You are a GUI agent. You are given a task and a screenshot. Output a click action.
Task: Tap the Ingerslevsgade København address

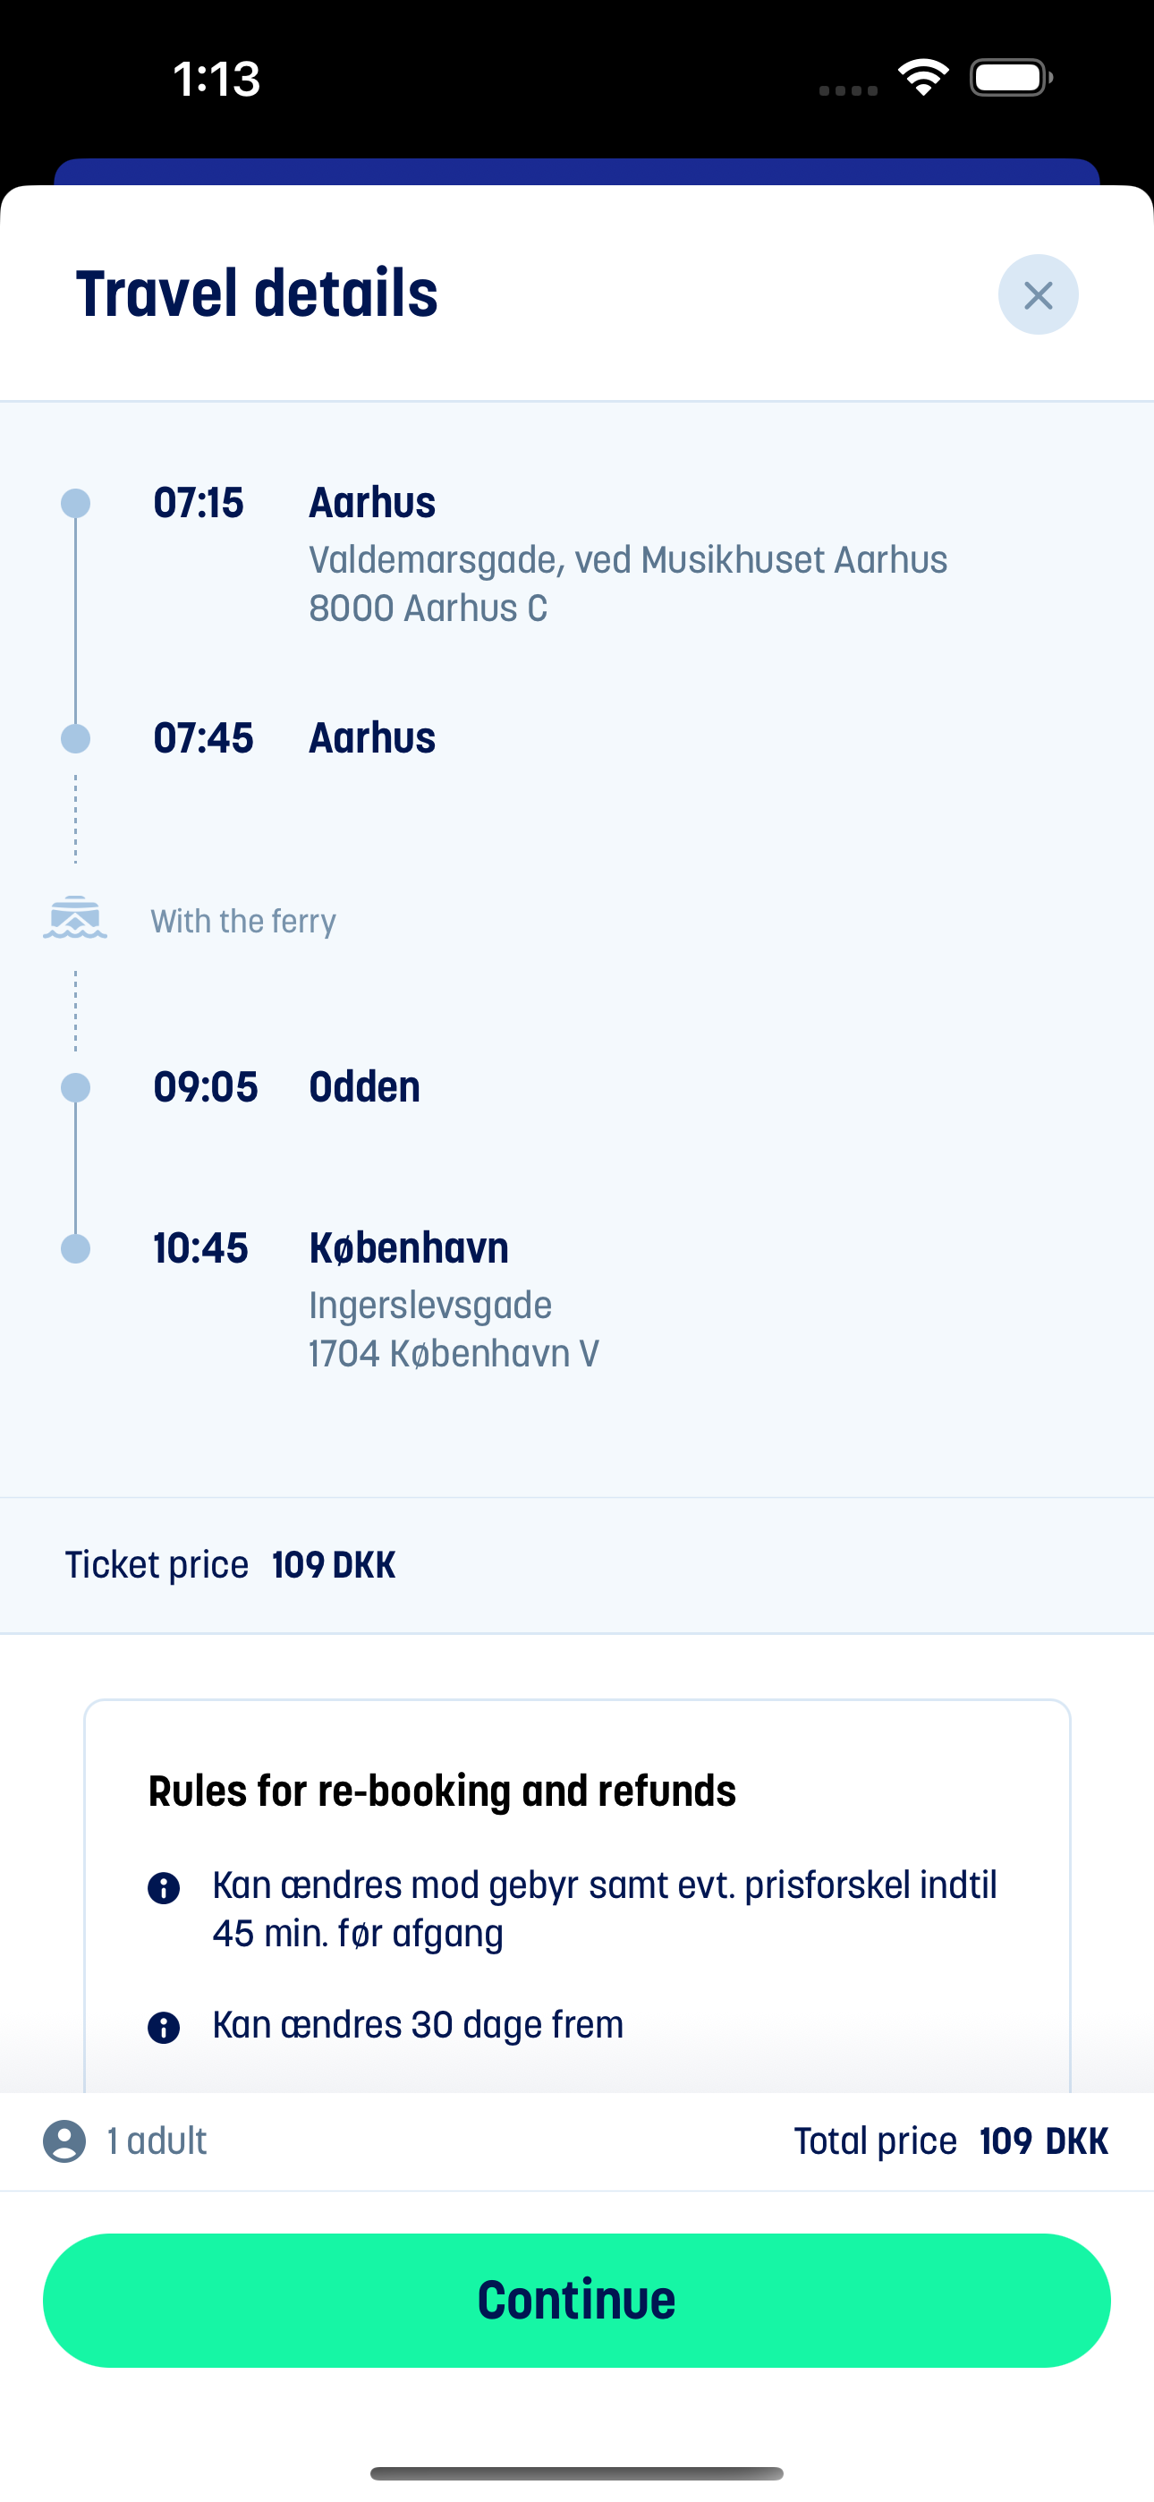pos(454,1330)
